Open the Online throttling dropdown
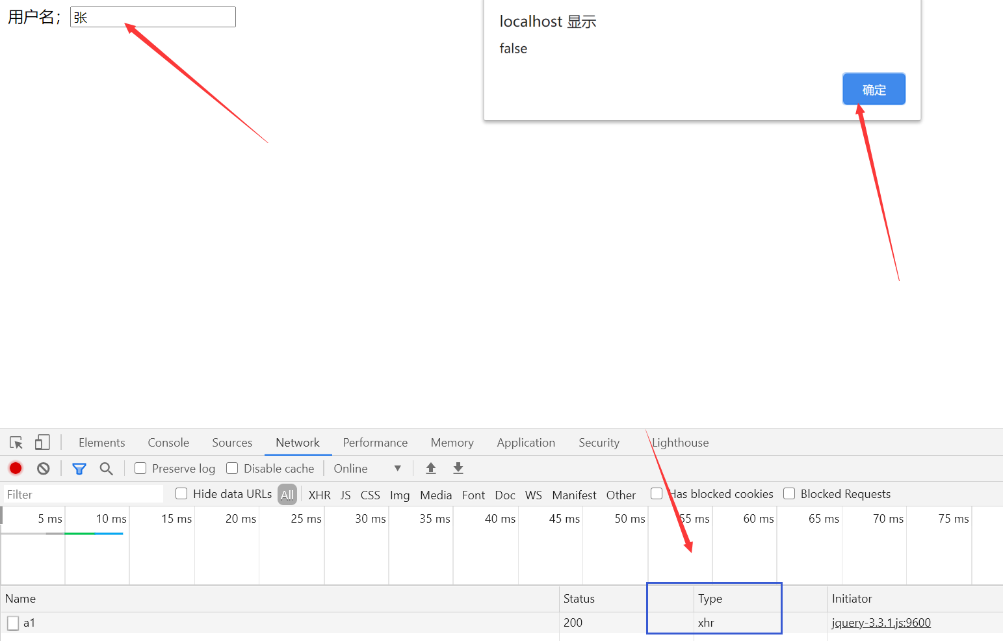The height and width of the screenshot is (641, 1003). coord(368,469)
